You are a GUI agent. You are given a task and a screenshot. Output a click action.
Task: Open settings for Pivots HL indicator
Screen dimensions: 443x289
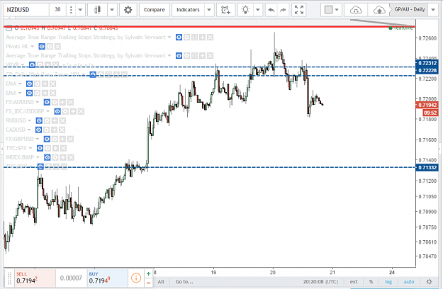tap(50, 46)
